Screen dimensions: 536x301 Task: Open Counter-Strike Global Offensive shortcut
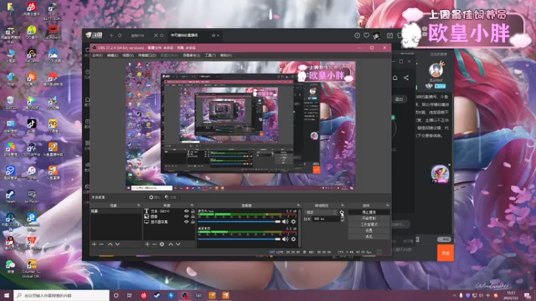[31, 269]
